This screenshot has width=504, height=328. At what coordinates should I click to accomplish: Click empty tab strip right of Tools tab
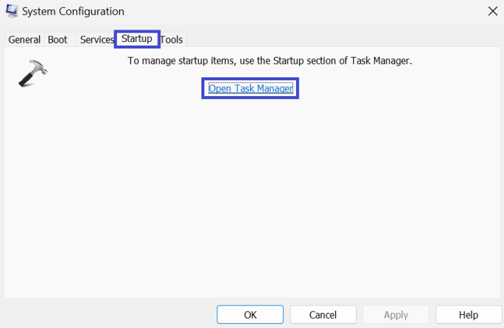325,40
